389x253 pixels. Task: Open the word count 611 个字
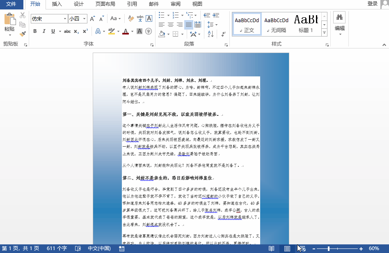(x=57, y=248)
